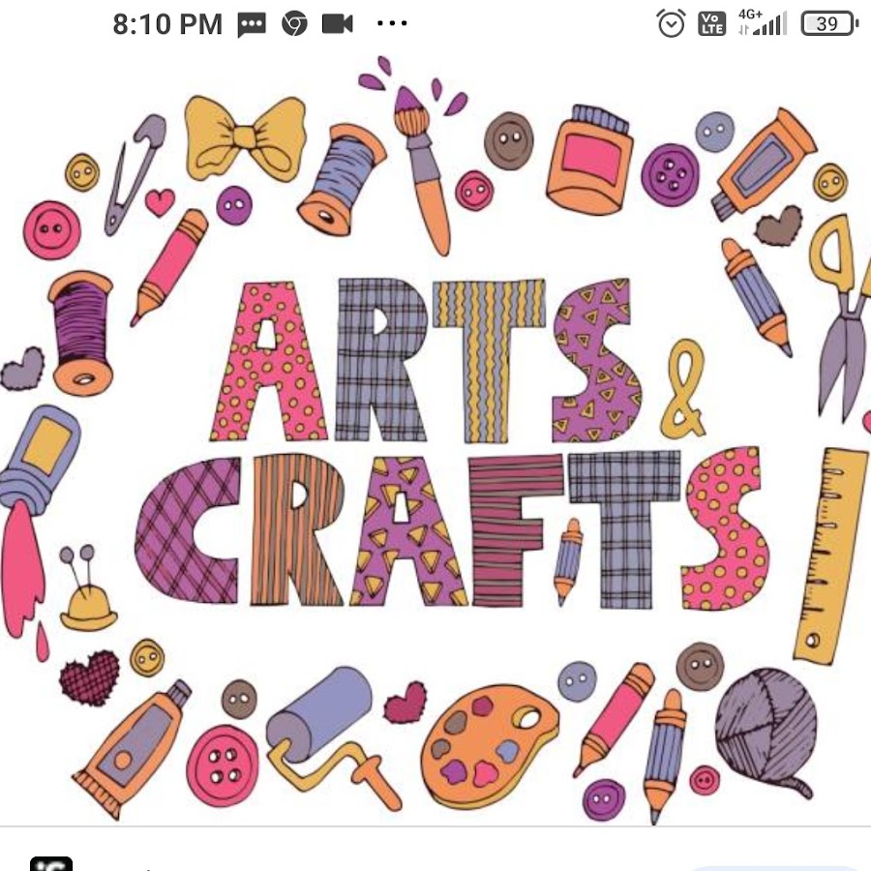Click the pink polka-dot letter A in ARTS
This screenshot has width=871, height=871.
[x=268, y=362]
